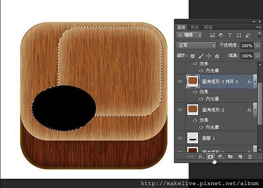Screen dimensions: 263x188
Task: Click the fx icon on 圓角矩形 2 拷貝 2
Action: click(249, 82)
